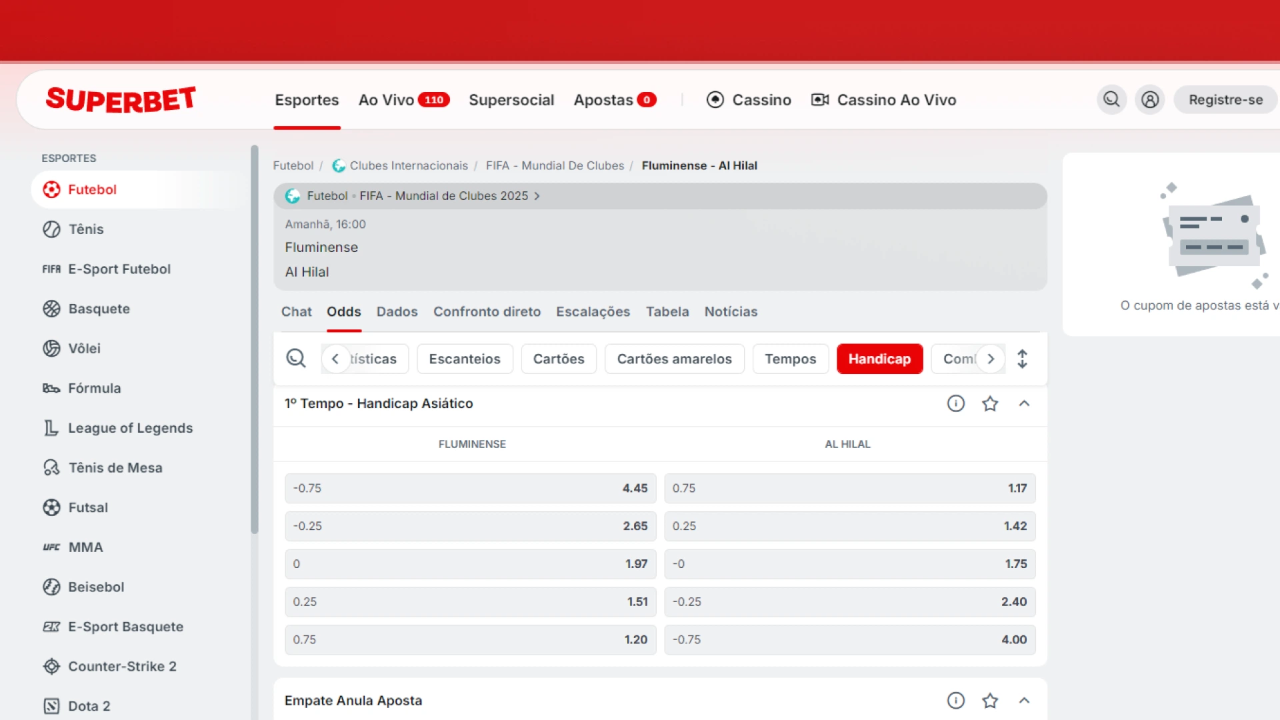Open the Futebol sport in sidebar
Viewport: 1280px width, 720px height.
[x=140, y=189]
